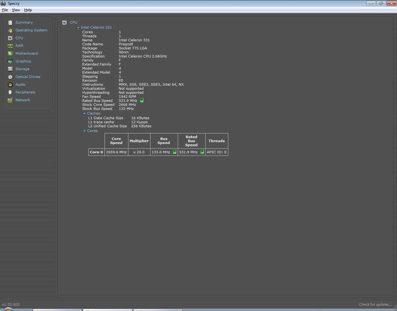Collapse the Cores section
The height and width of the screenshot is (311, 397).
point(84,131)
